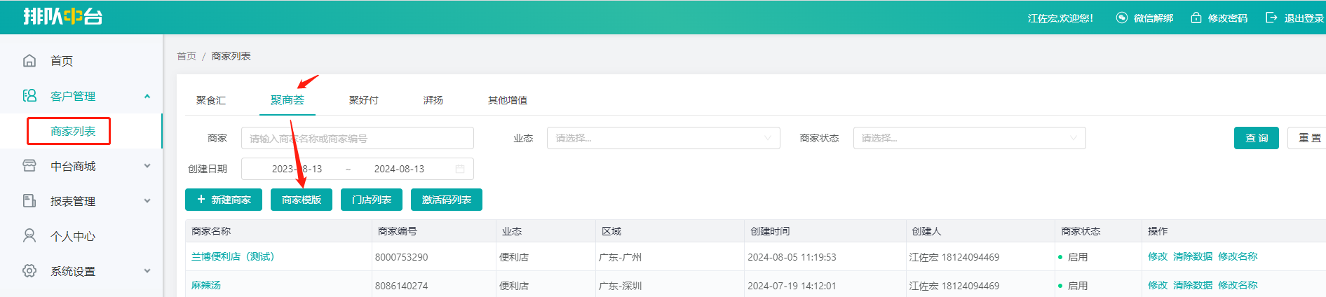Click the 商家 name search input field

358,138
